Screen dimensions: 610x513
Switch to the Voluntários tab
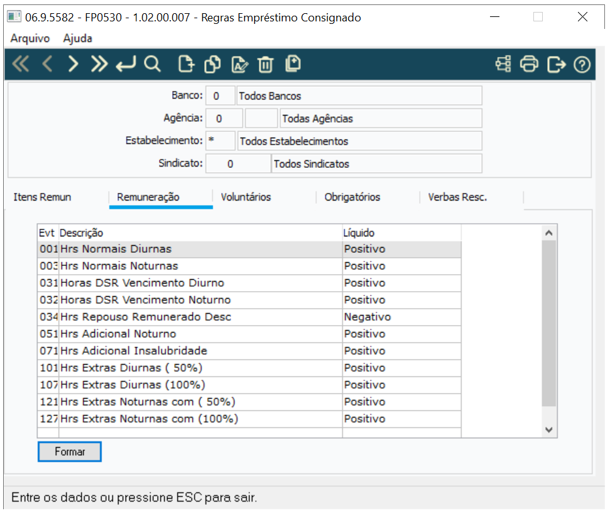pos(246,197)
